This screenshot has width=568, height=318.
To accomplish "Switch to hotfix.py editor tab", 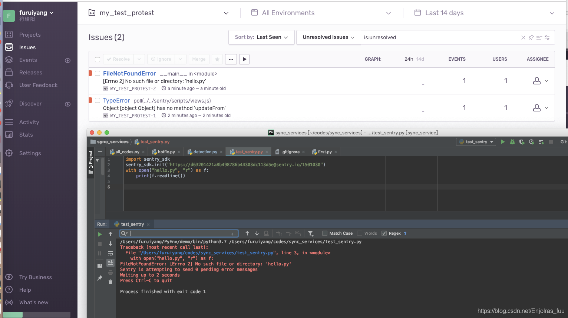I will (x=166, y=152).
